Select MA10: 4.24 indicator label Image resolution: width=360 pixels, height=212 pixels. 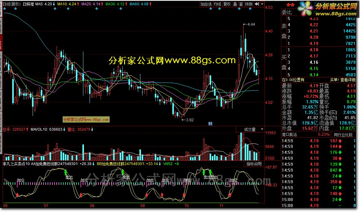(x=67, y=4)
